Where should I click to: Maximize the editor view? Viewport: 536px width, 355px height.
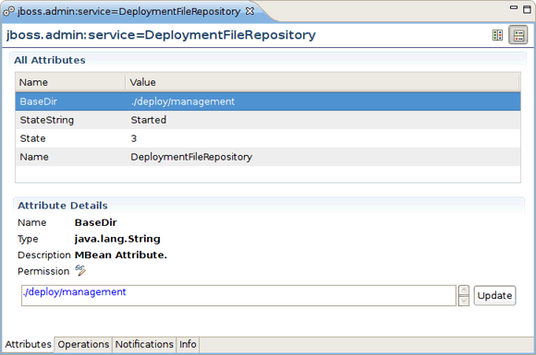[528, 9]
